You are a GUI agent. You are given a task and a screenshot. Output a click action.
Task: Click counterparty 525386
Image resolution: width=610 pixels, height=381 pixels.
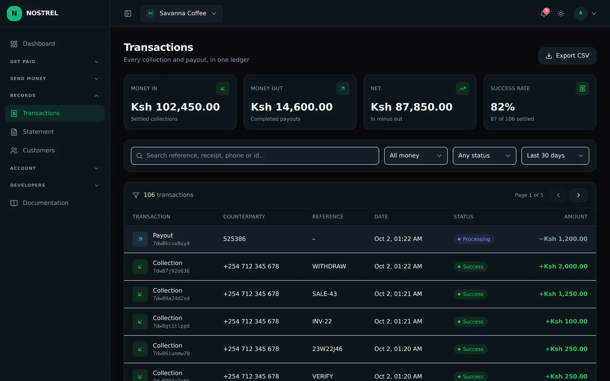tap(234, 239)
